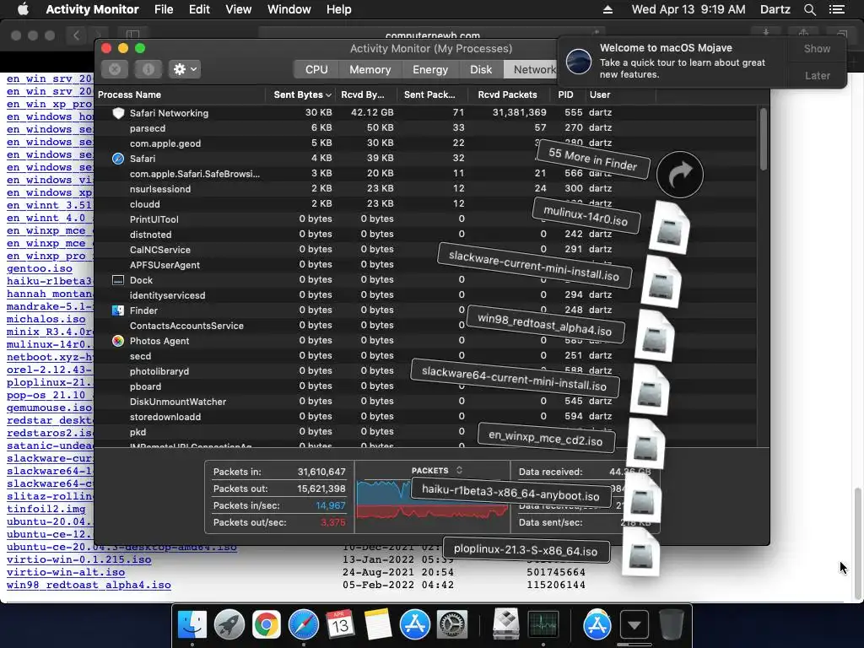Image resolution: width=864 pixels, height=648 pixels.
Task: Click the Open in Finder arrow icon
Action: click(x=680, y=175)
